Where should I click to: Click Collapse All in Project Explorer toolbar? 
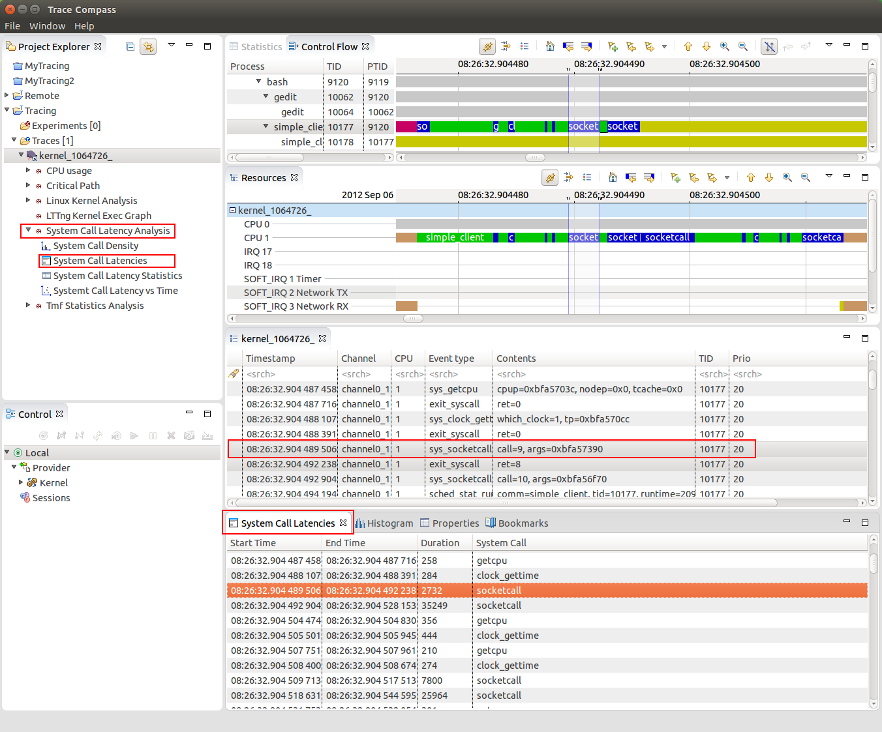click(x=130, y=46)
